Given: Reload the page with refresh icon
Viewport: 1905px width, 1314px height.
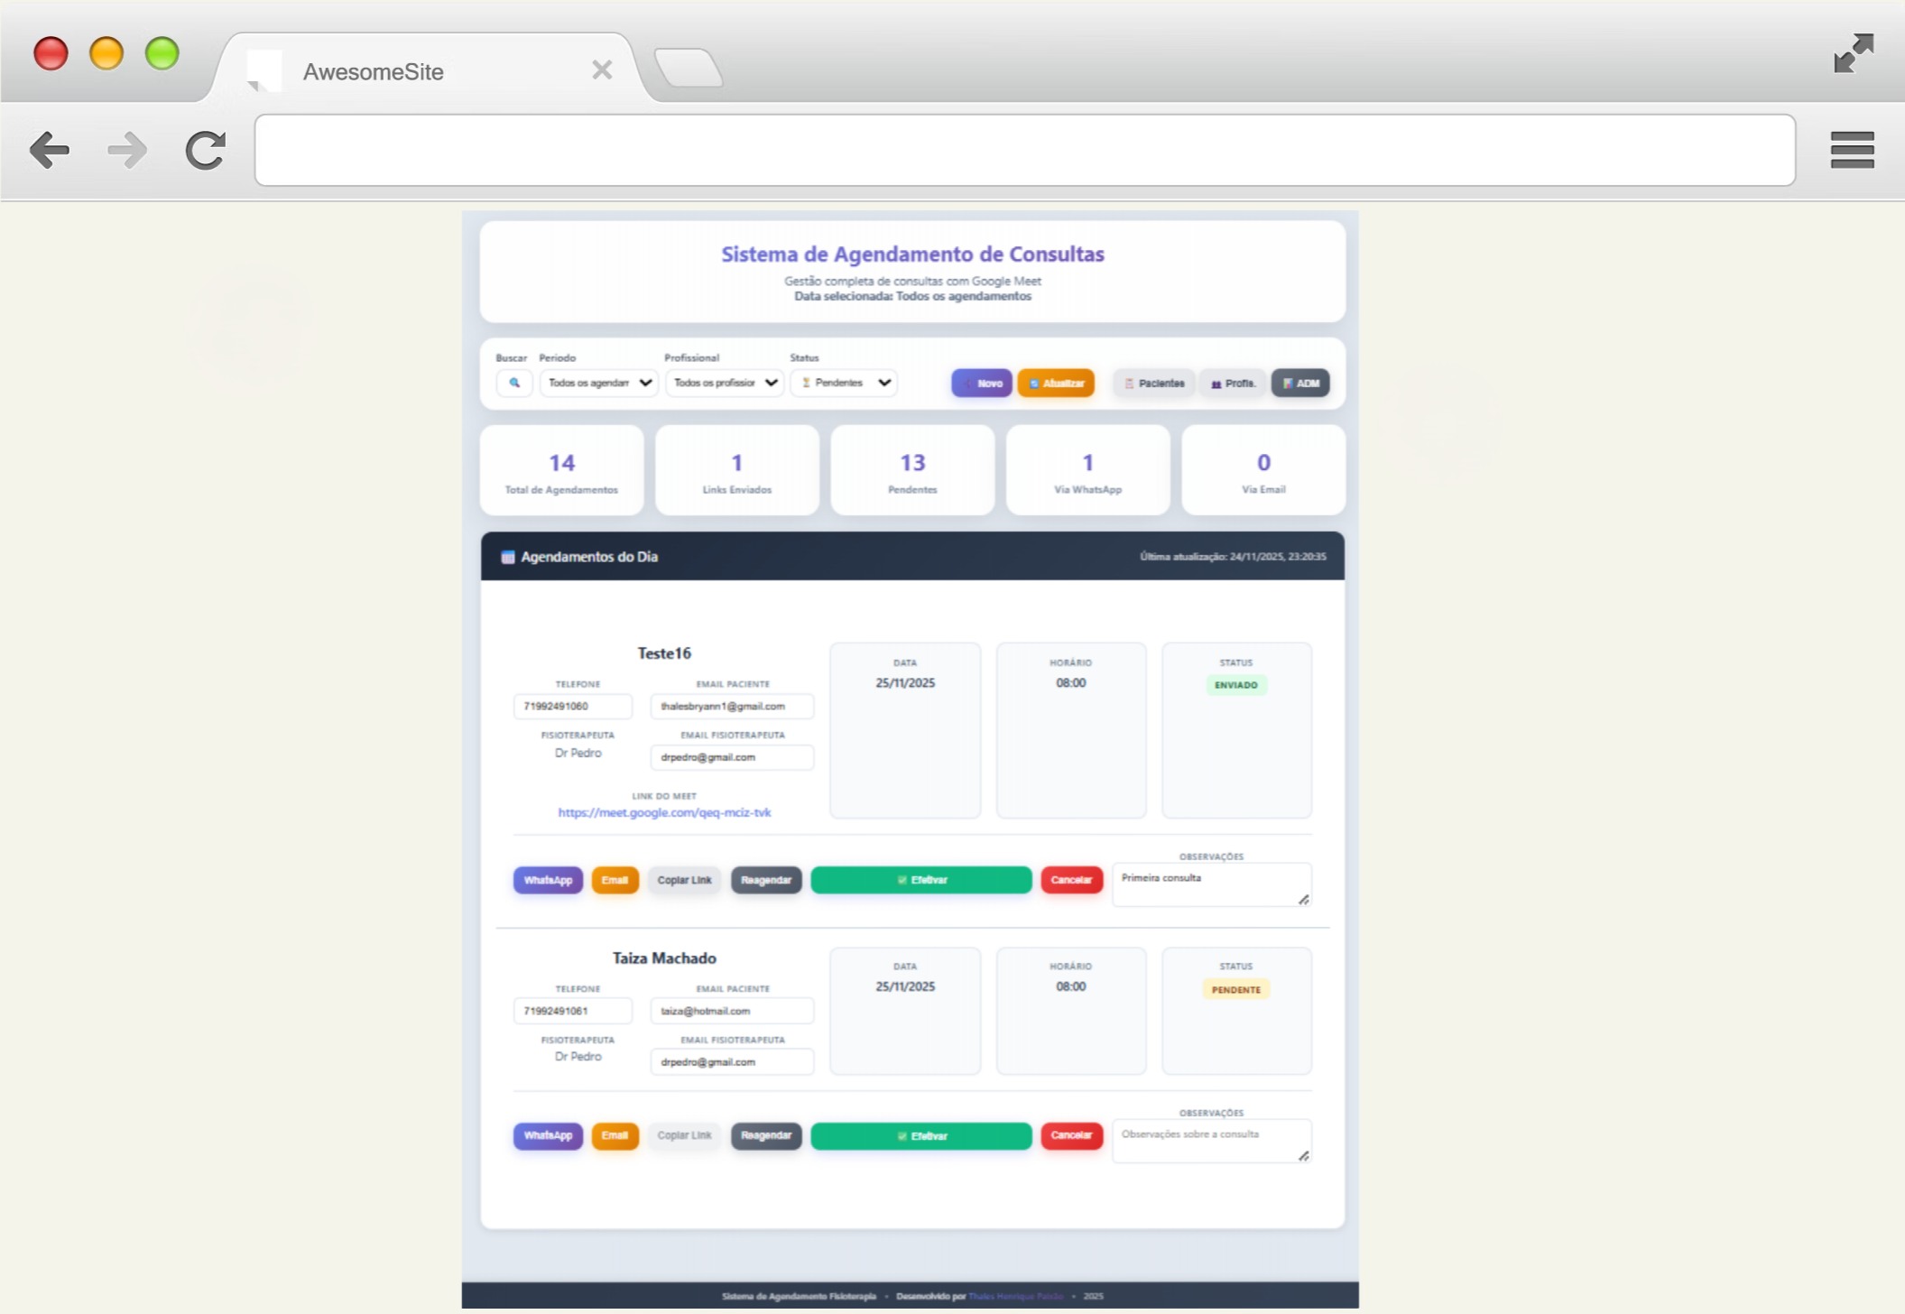Looking at the screenshot, I should coord(205,150).
